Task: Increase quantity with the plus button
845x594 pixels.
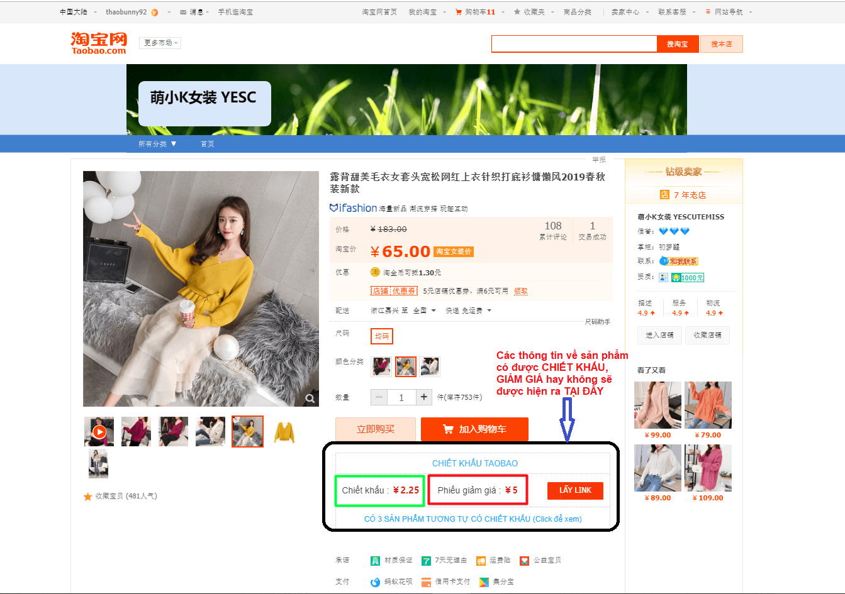Action: [x=424, y=397]
